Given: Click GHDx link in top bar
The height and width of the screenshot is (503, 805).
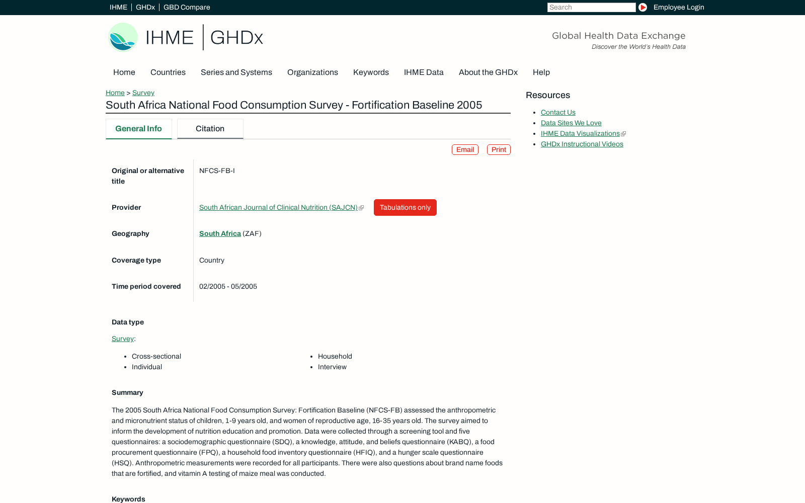Looking at the screenshot, I should 145,7.
